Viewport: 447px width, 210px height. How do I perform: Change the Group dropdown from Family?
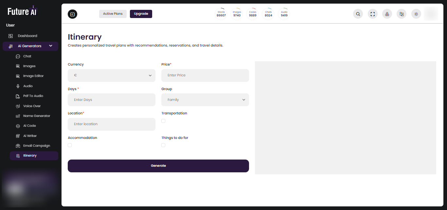click(205, 100)
